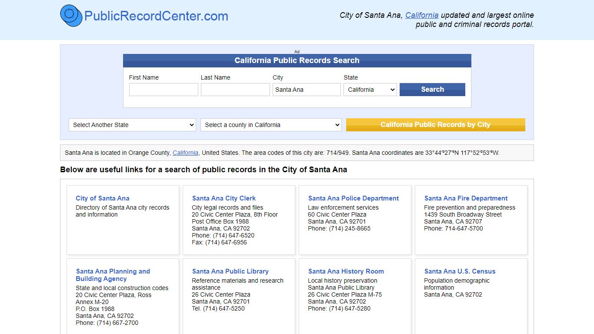Expand the Select Another State dropdown
This screenshot has height=334, width=594.
click(132, 125)
